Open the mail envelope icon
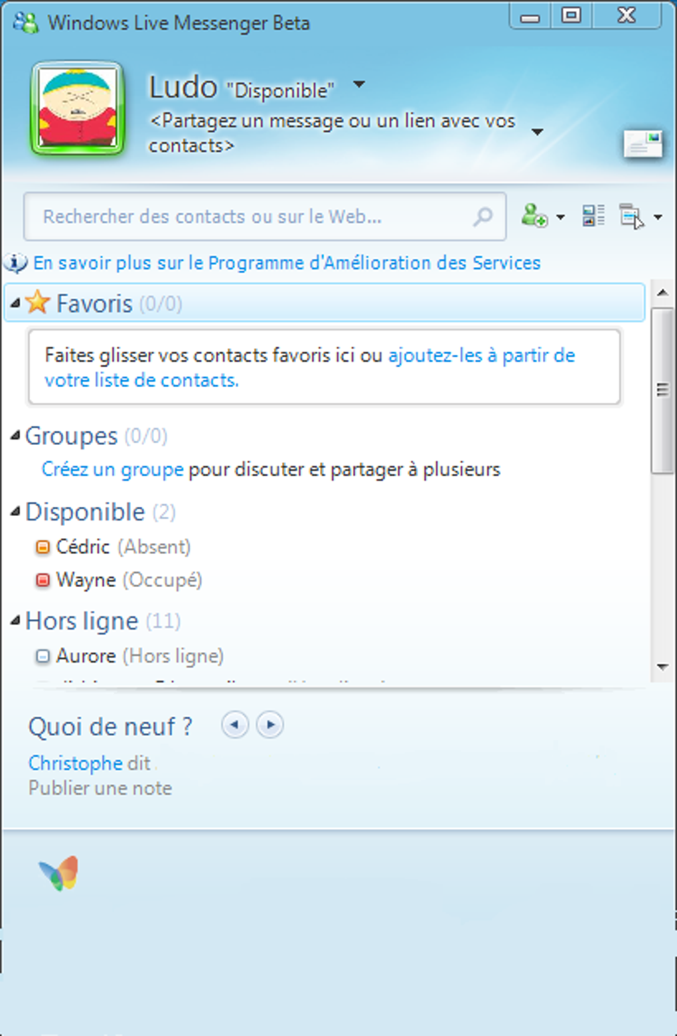Image resolution: width=677 pixels, height=1036 pixels. 642,143
